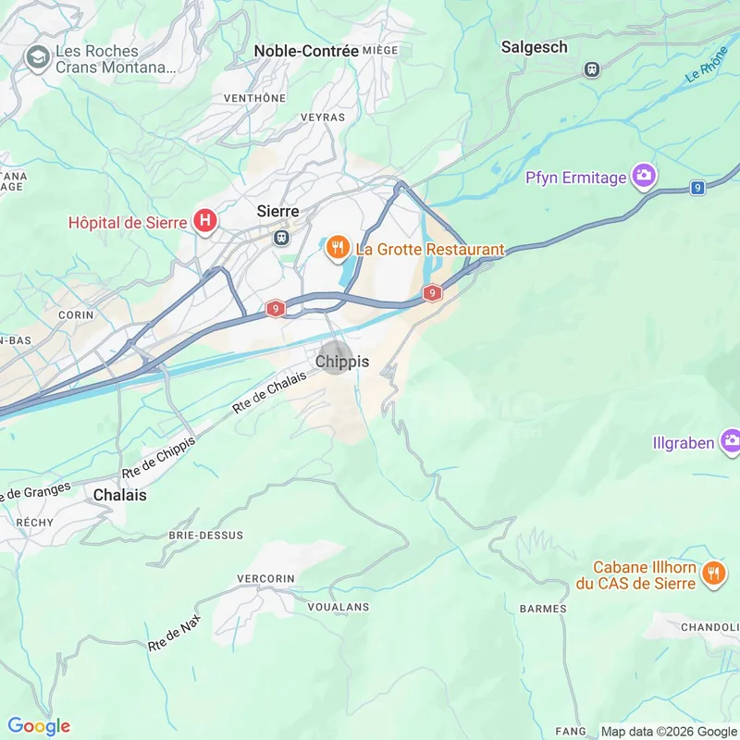Open the La Grotte Restaurant pin
This screenshot has width=740, height=740.
pyautogui.click(x=338, y=248)
